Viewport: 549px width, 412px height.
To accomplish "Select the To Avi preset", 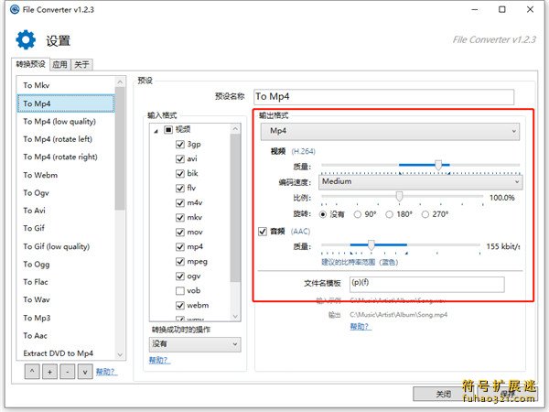I will click(x=66, y=211).
